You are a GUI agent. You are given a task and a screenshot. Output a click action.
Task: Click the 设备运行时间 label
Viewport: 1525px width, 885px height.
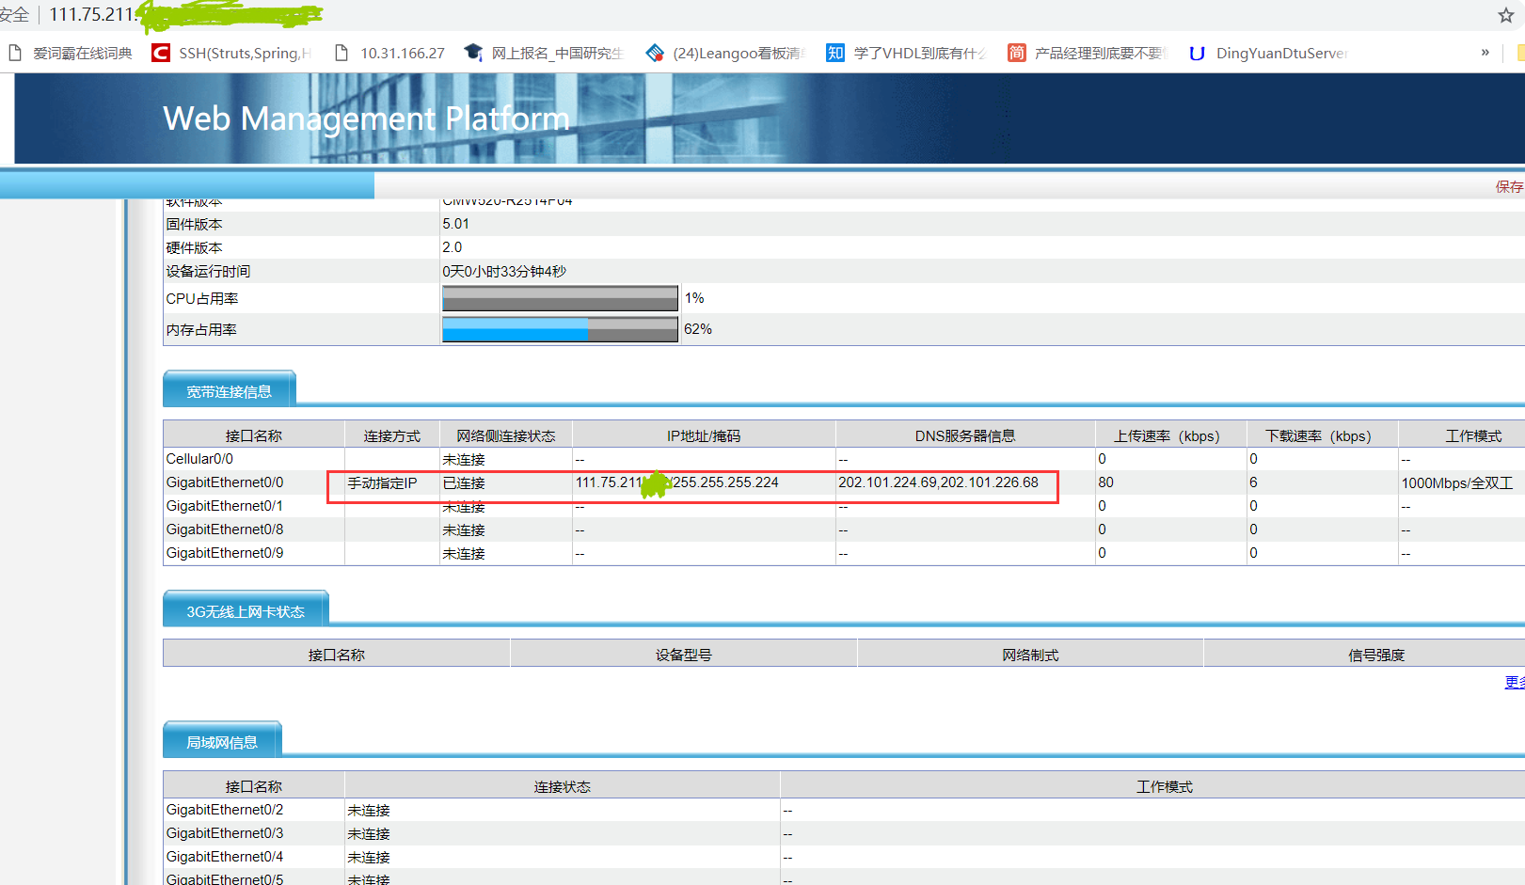click(x=209, y=271)
